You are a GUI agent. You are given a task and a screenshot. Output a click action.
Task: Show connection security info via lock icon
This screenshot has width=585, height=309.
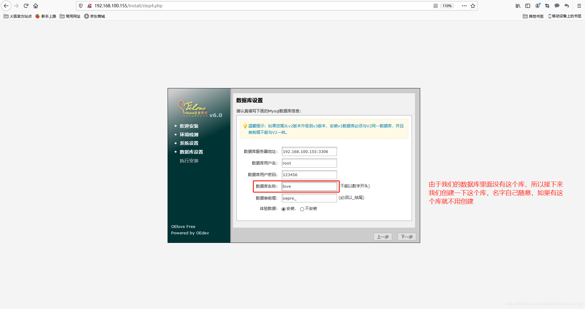(90, 6)
